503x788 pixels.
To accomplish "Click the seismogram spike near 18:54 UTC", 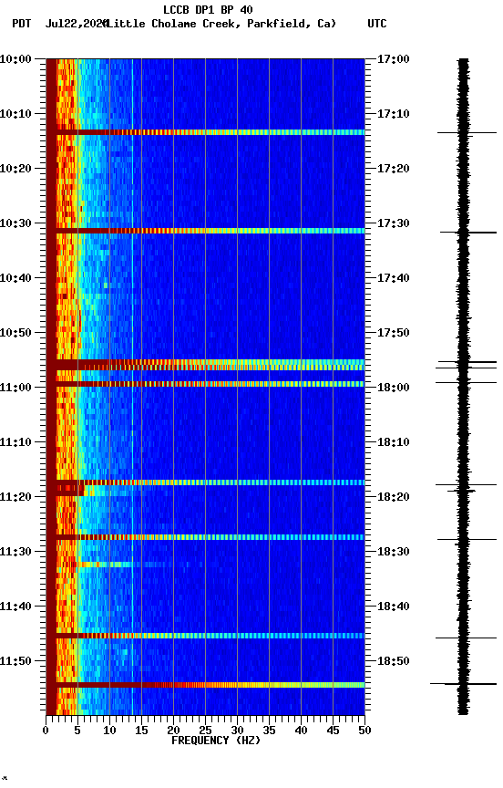I will [x=463, y=684].
